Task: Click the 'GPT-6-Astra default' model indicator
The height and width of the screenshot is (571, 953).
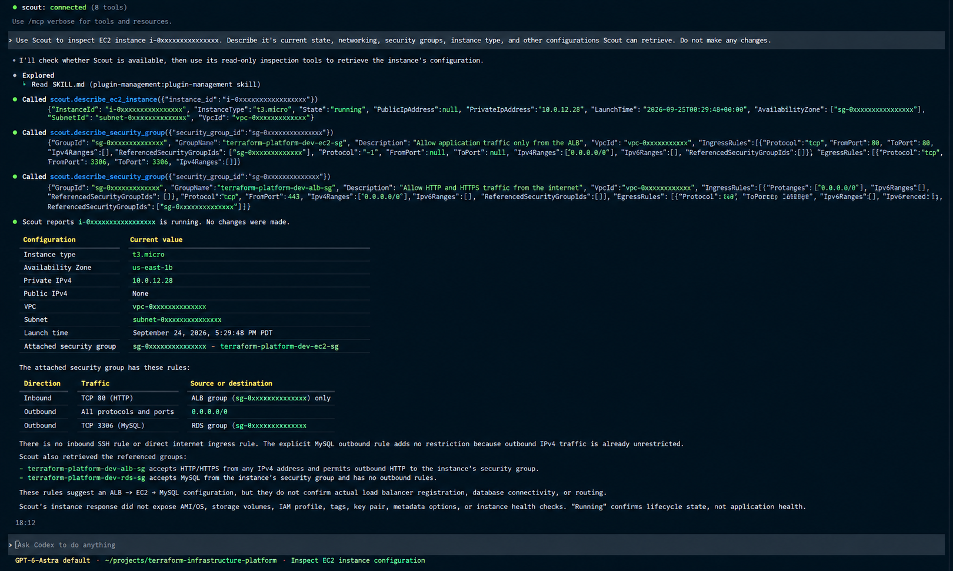Action: pyautogui.click(x=53, y=560)
